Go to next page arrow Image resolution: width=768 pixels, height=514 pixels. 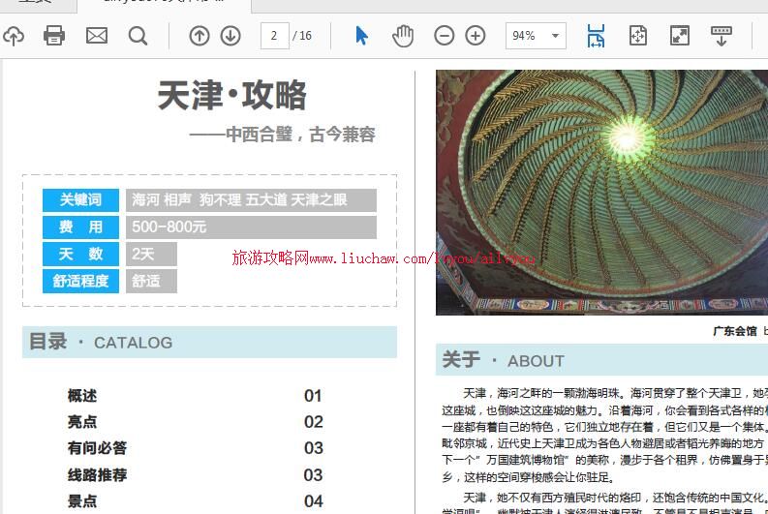tap(230, 36)
